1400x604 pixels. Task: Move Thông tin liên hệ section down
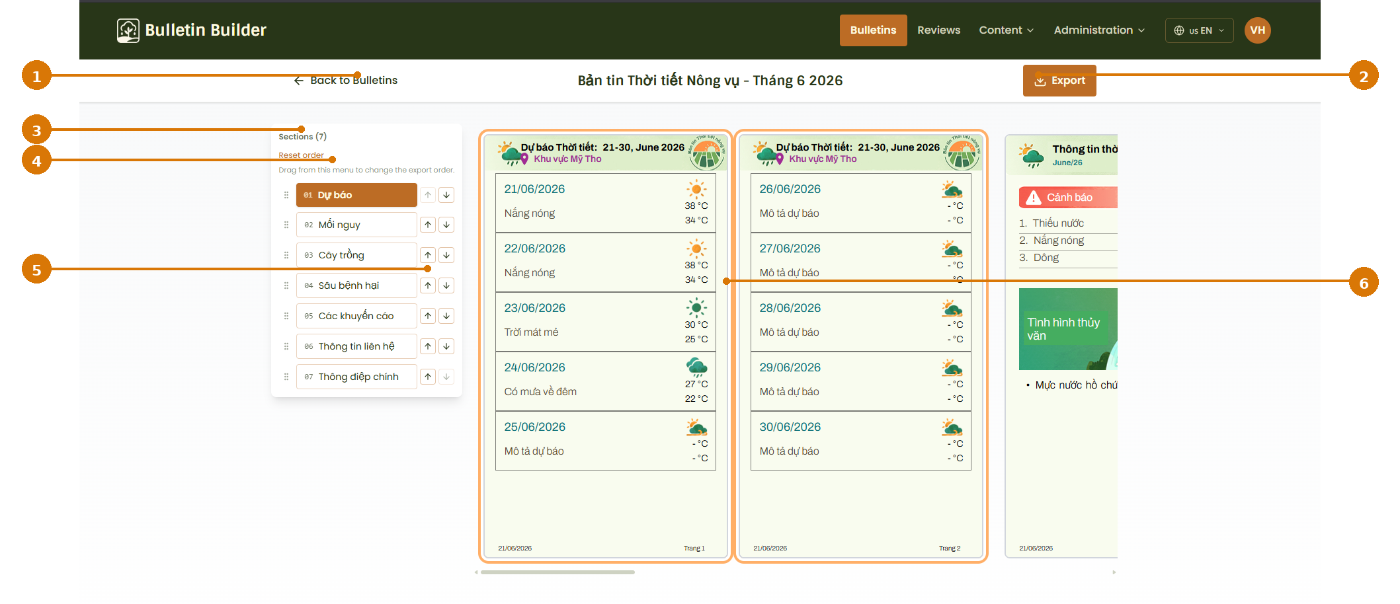click(x=446, y=346)
